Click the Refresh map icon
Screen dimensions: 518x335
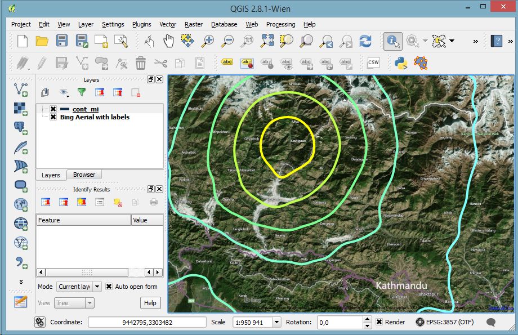coord(365,41)
